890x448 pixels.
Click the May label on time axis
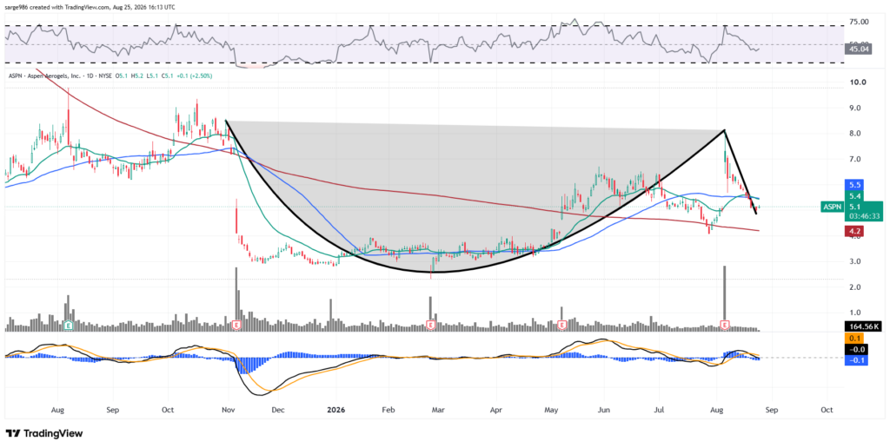[551, 409]
